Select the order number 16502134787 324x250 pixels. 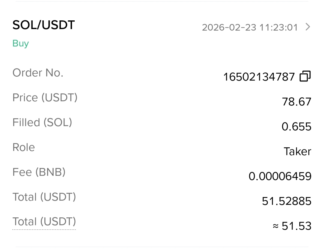(259, 77)
